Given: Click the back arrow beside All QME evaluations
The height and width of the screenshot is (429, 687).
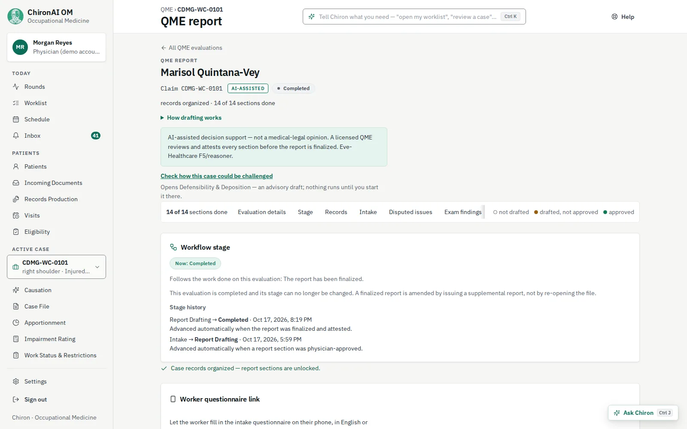Looking at the screenshot, I should 164,48.
